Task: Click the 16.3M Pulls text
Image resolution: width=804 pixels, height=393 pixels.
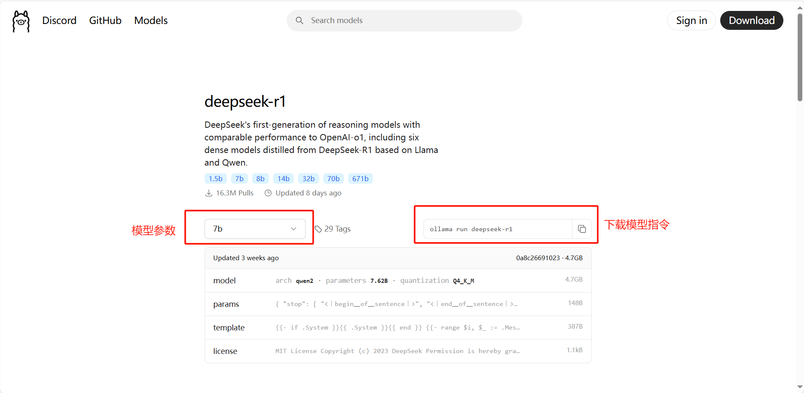Action: point(235,193)
